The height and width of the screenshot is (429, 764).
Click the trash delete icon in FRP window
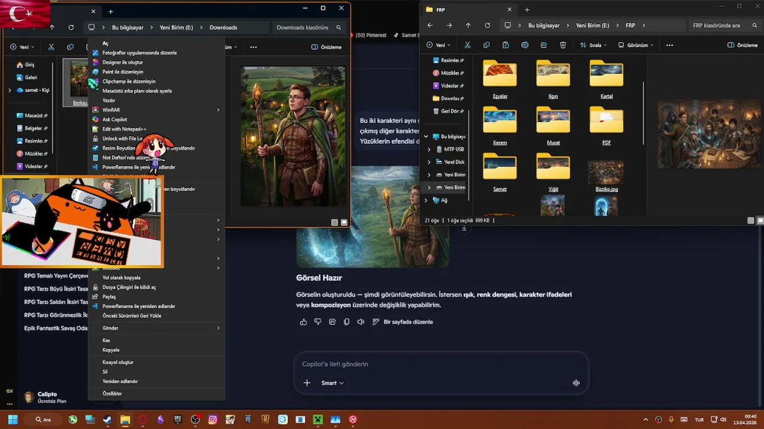tap(563, 45)
